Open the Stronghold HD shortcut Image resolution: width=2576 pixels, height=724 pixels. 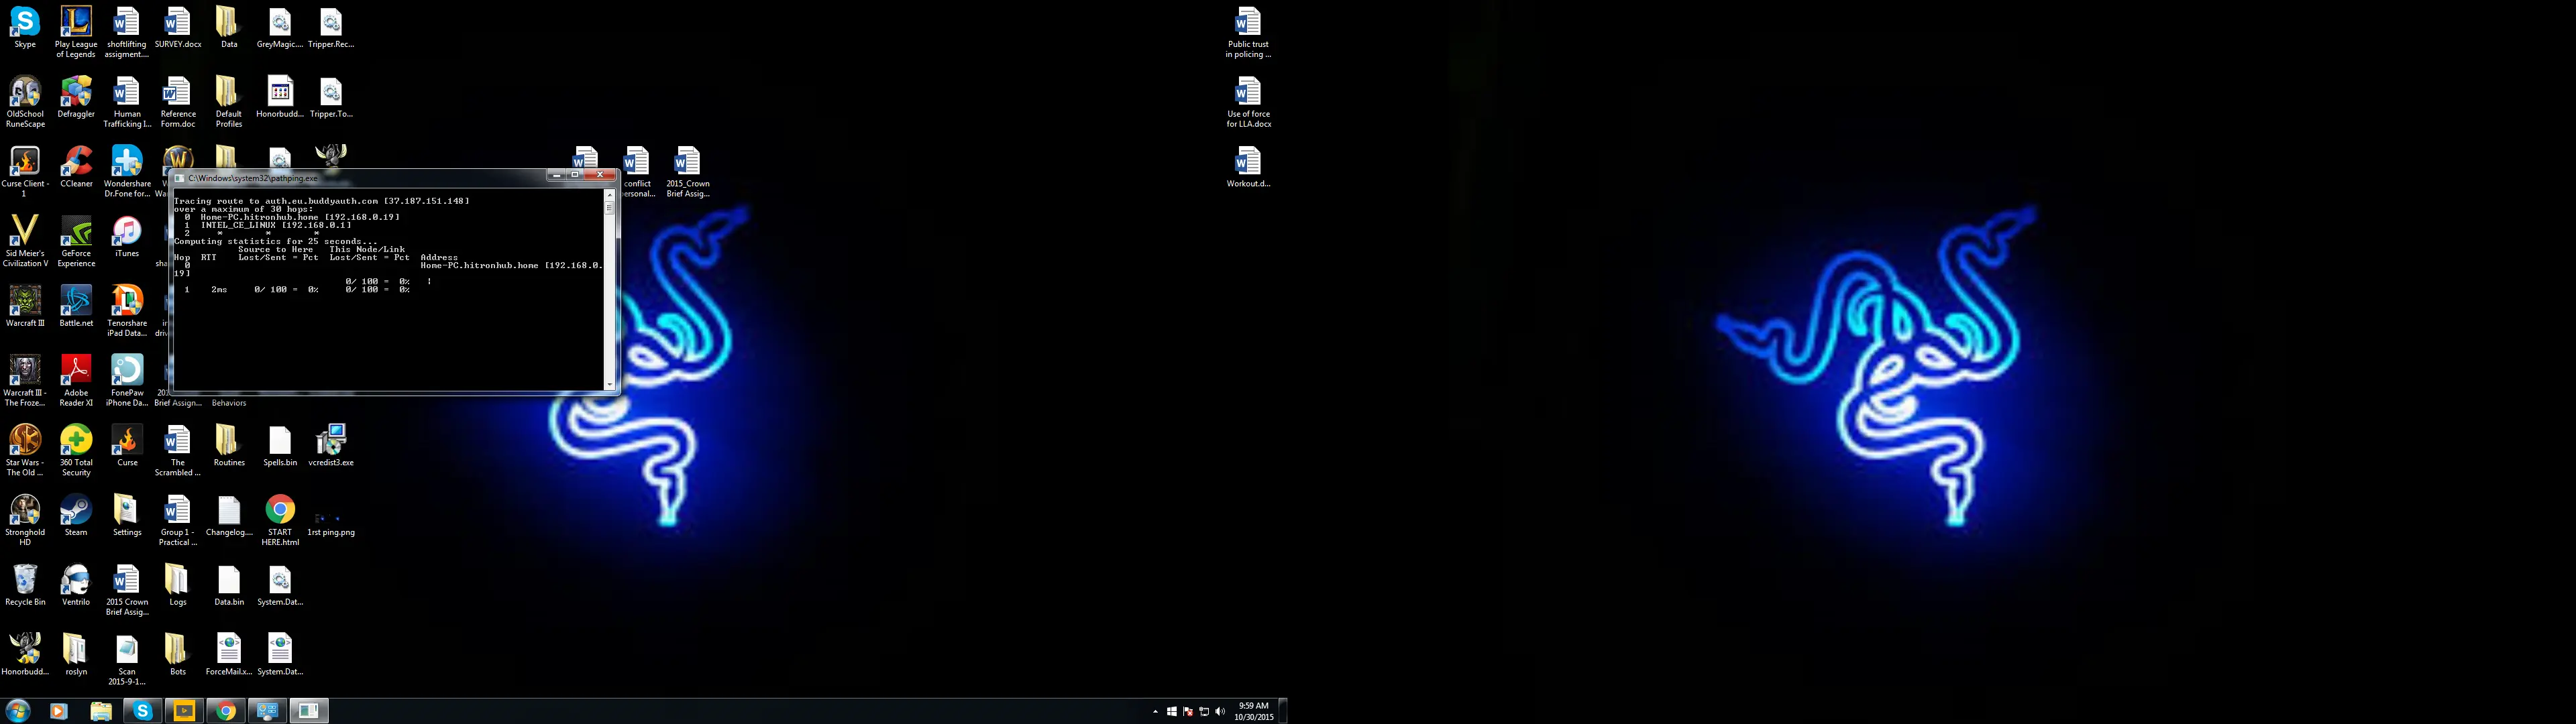[25, 520]
